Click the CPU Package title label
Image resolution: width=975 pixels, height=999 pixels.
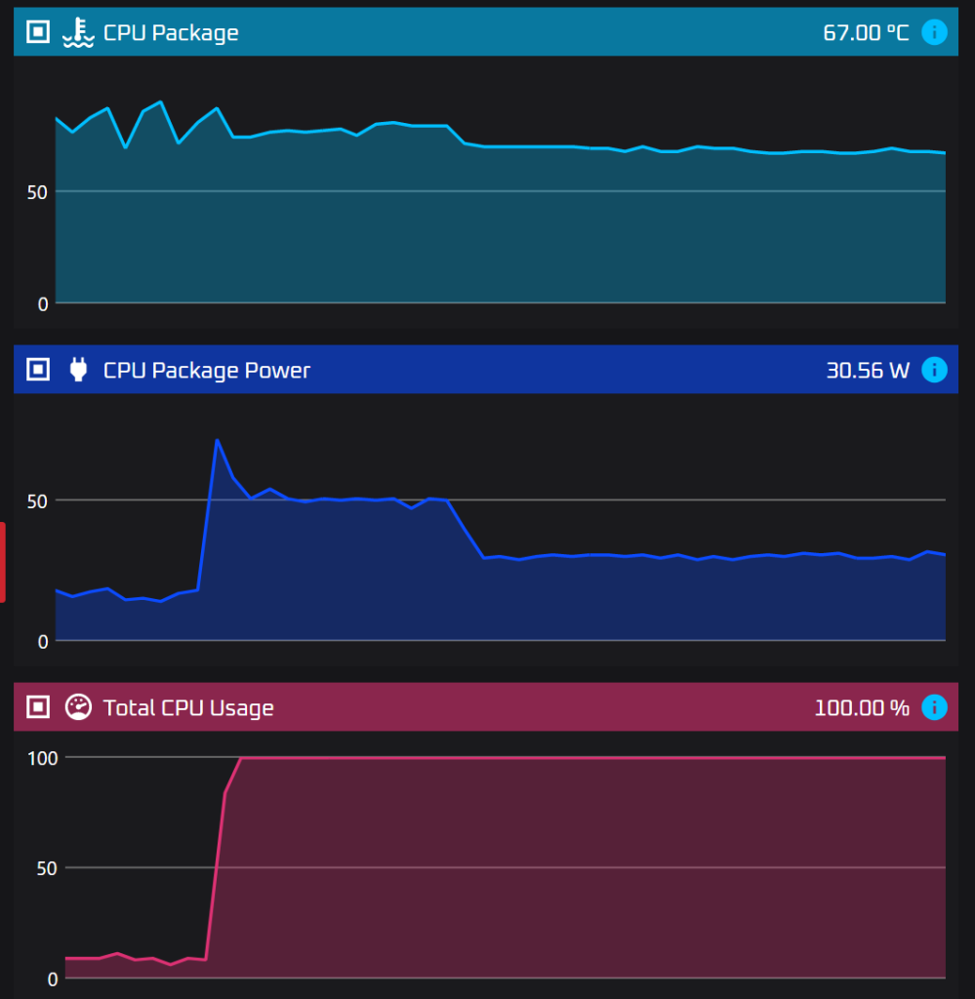pyautogui.click(x=171, y=33)
